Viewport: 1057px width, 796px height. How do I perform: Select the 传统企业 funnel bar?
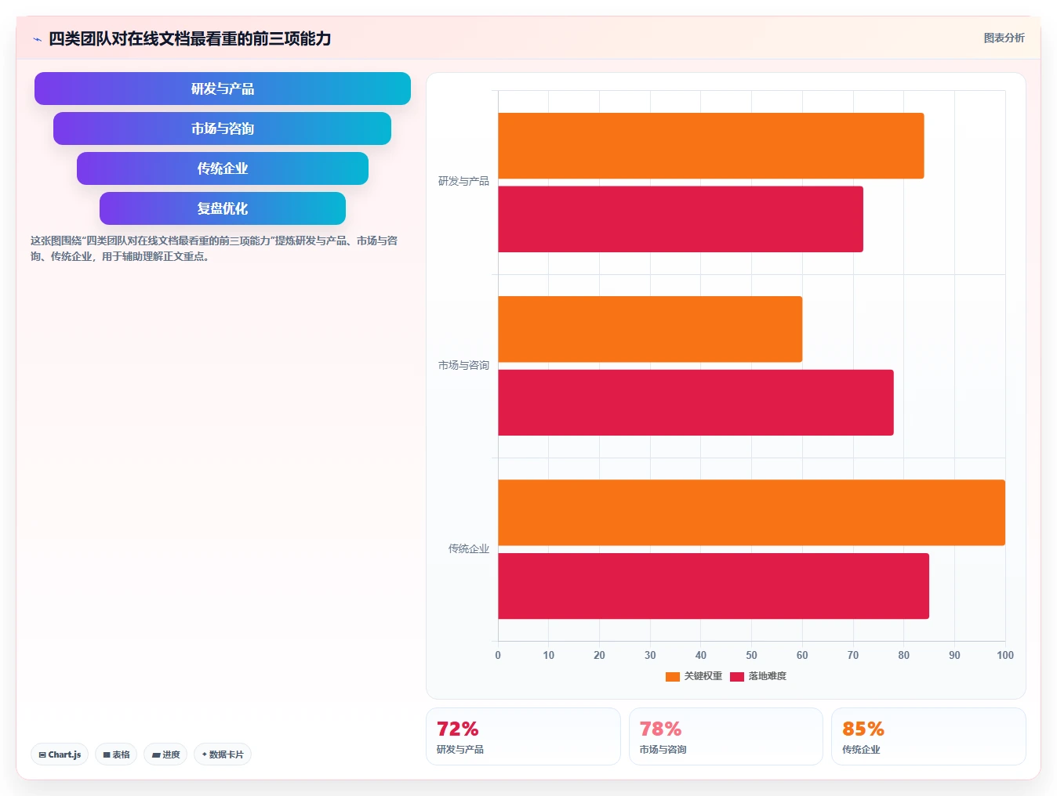(x=223, y=168)
